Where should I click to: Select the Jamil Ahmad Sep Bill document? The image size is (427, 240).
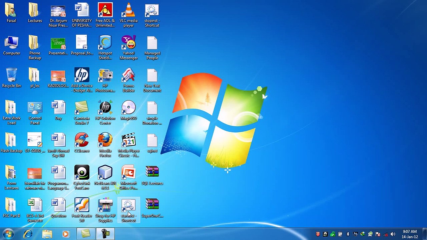point(58,145)
